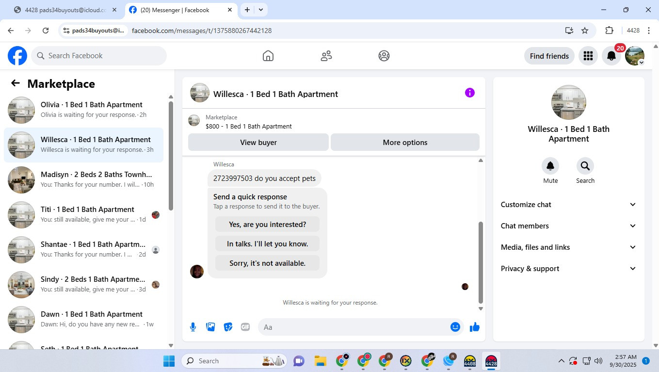
Task: Open a new browser tab
Action: point(247,10)
